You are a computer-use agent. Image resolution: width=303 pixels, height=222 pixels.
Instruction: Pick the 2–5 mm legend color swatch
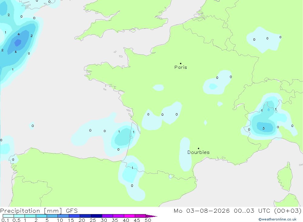coord(41,216)
